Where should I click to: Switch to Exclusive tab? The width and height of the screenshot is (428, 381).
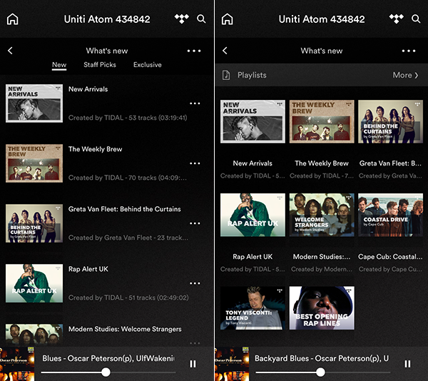(148, 65)
